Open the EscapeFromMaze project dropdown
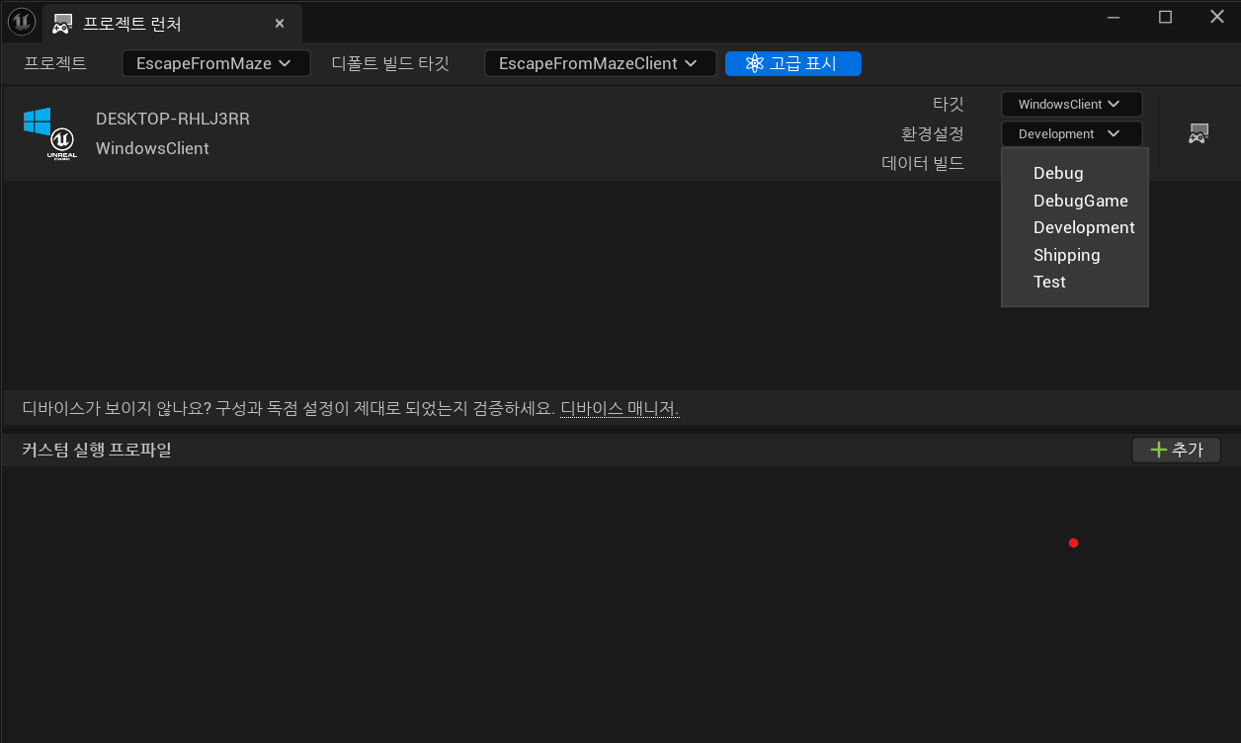This screenshot has height=743, width=1241. tap(215, 63)
